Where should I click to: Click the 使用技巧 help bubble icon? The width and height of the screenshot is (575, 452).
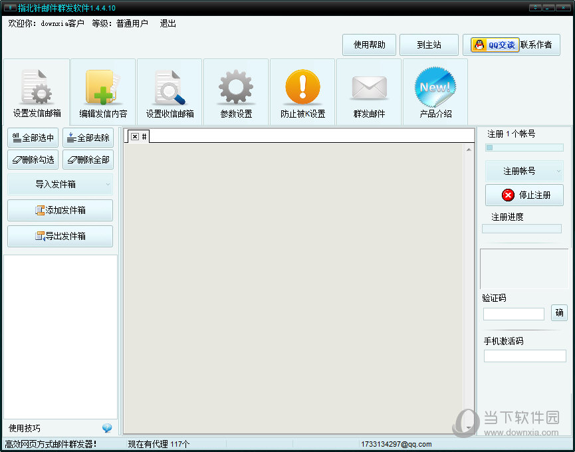pos(107,428)
